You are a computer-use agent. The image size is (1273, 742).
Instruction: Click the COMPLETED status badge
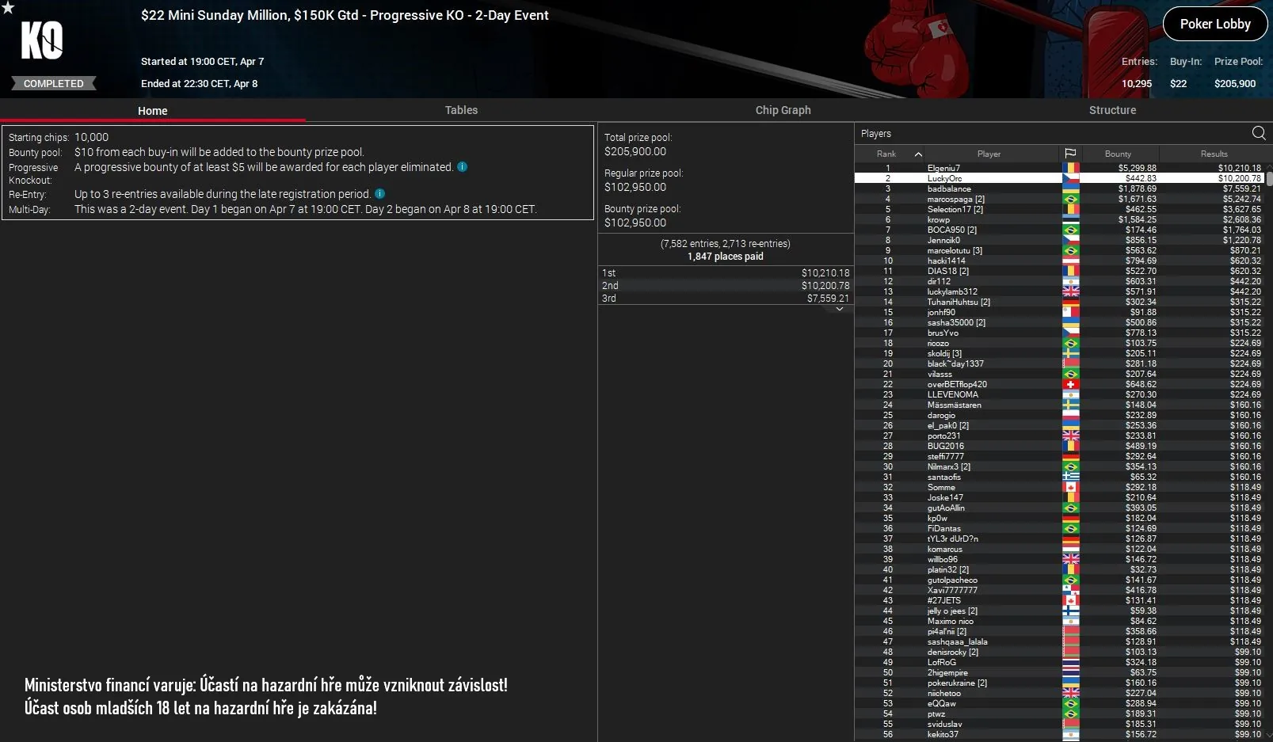click(x=53, y=83)
